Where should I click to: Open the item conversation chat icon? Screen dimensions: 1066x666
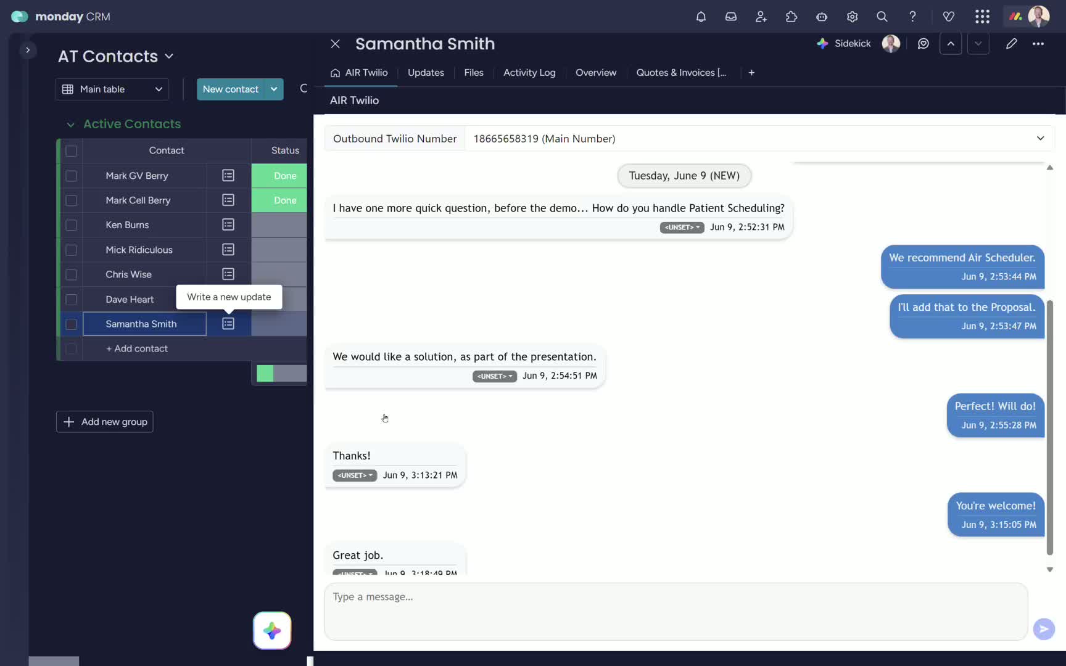point(923,43)
